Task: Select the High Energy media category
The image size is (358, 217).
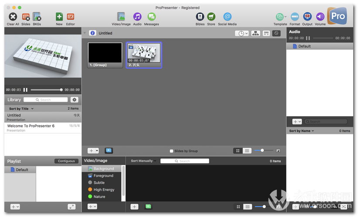Action: 104,189
